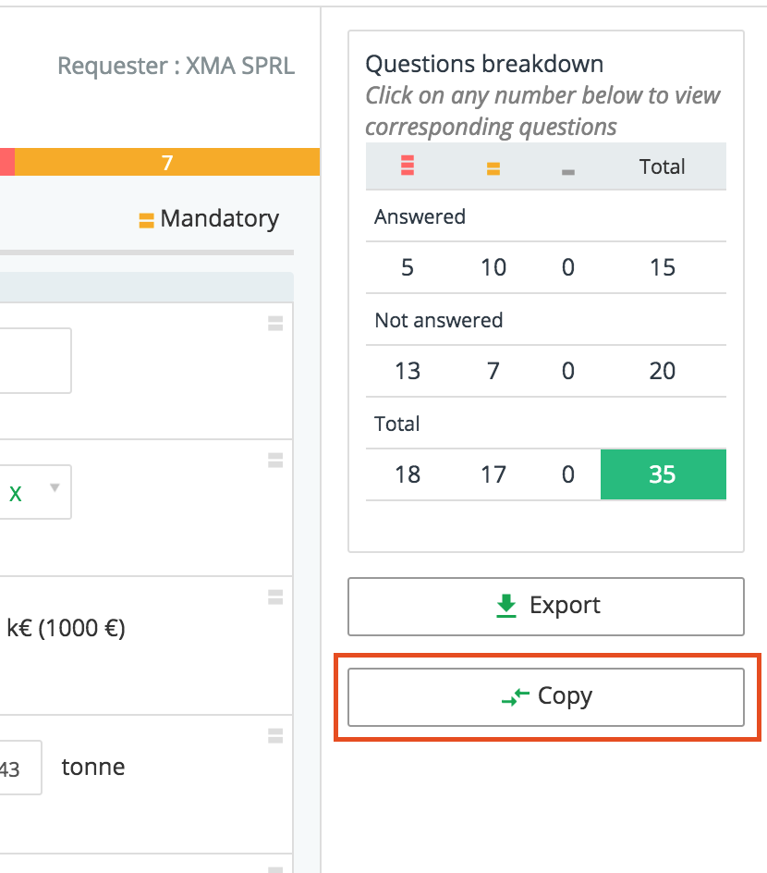
Task: Click the Copy button
Action: pos(545,697)
